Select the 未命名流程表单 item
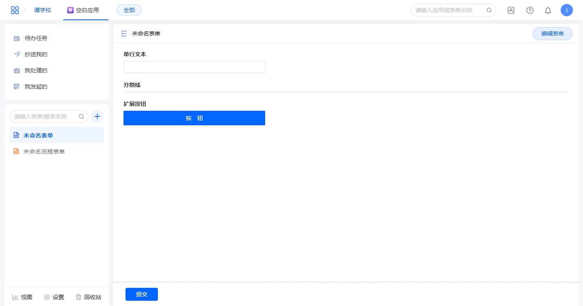The height and width of the screenshot is (306, 583). point(44,152)
